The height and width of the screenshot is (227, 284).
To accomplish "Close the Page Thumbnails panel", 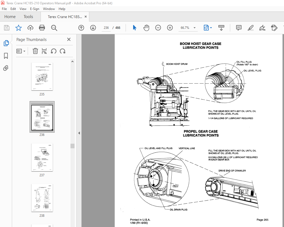I will tap(69, 39).
